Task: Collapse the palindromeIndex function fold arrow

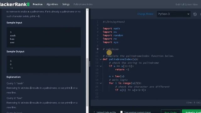Action: click(x=101, y=59)
